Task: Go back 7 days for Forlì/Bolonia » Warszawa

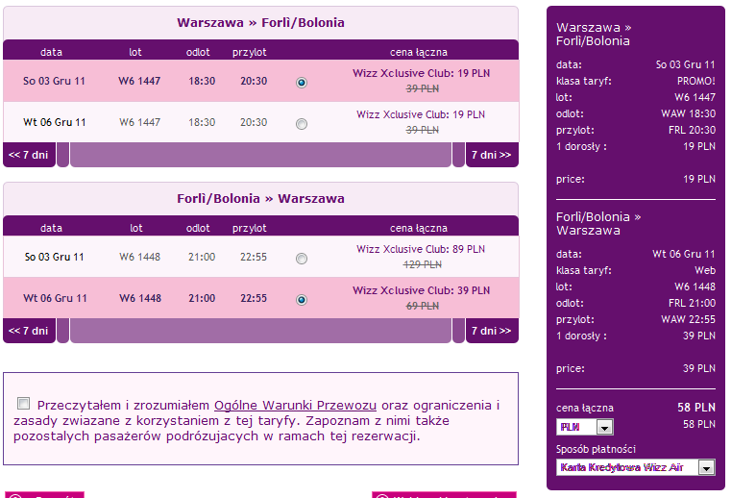Action: click(x=29, y=331)
